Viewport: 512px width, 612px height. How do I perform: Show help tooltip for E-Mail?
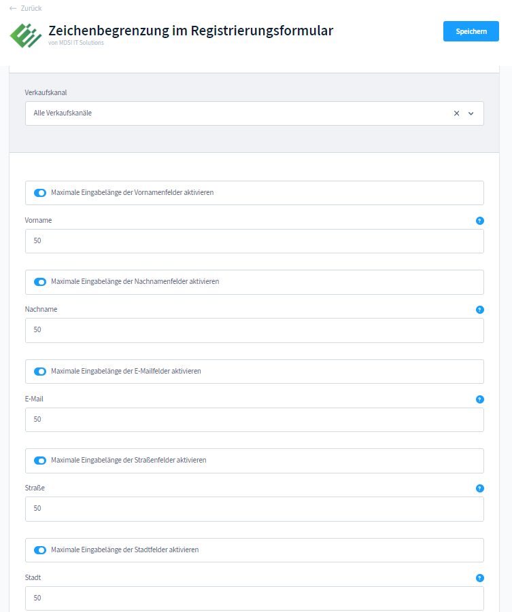(x=480, y=399)
